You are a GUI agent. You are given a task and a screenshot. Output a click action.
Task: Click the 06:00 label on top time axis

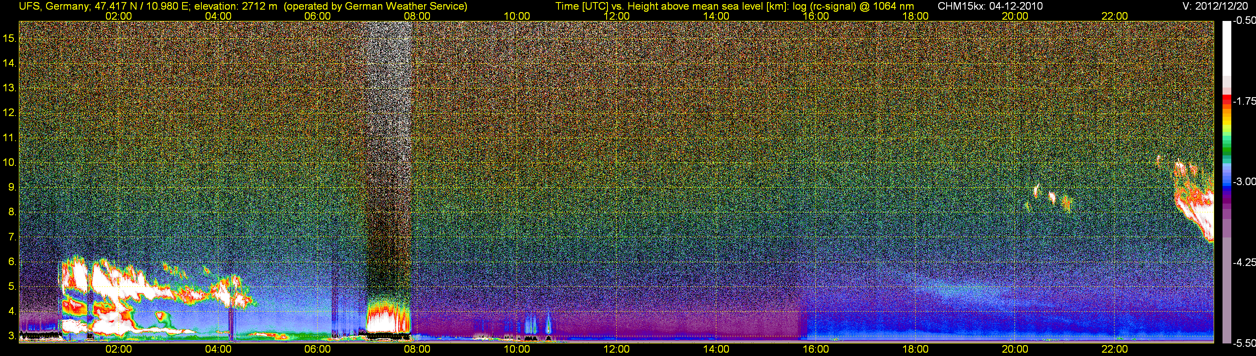(317, 16)
